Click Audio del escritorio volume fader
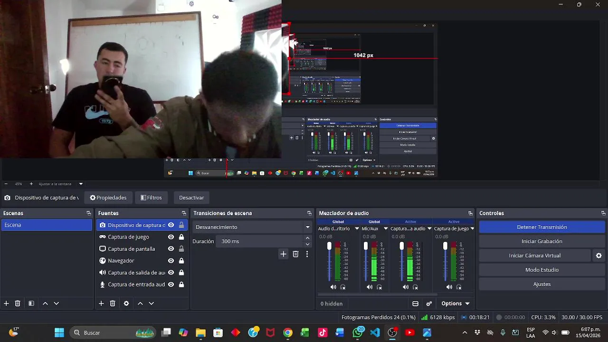This screenshot has width=608, height=342. [x=329, y=246]
